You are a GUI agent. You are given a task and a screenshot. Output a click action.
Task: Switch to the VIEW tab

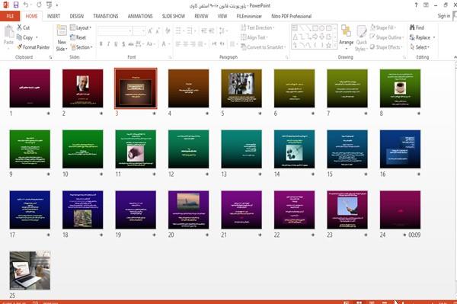222,16
